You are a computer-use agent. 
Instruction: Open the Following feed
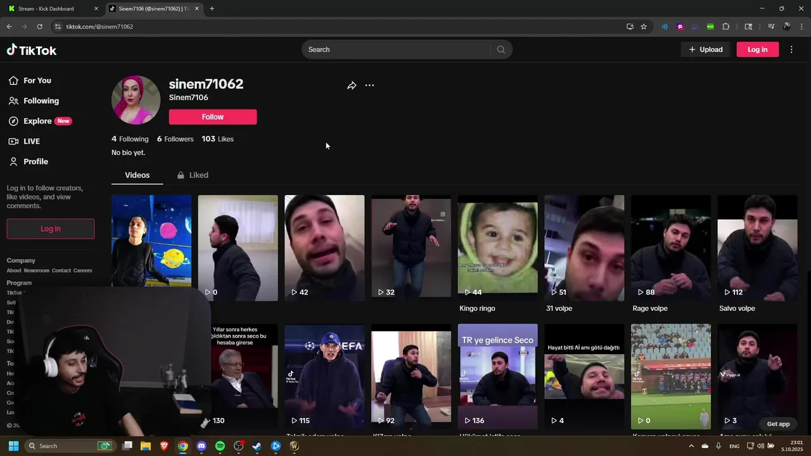[34, 101]
